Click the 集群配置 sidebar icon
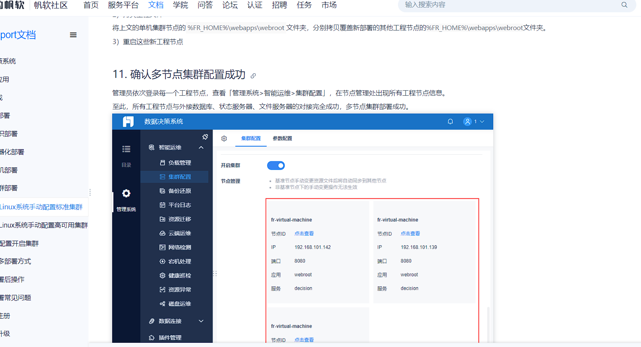The height and width of the screenshot is (347, 641). coord(162,177)
